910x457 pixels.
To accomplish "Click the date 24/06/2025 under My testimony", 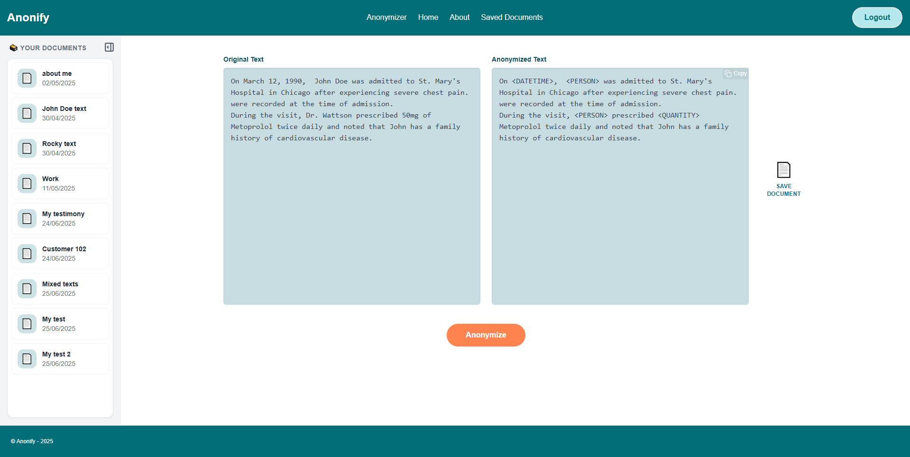I will tap(59, 223).
